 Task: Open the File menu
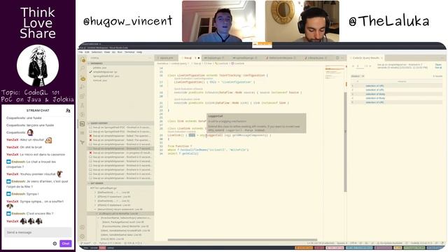tap(81, 52)
